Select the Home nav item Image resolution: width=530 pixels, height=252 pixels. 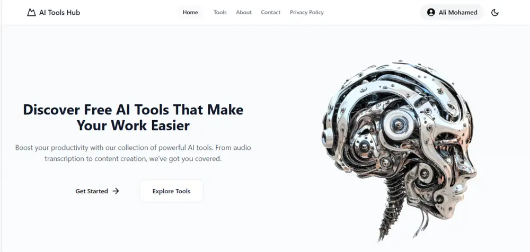(190, 13)
